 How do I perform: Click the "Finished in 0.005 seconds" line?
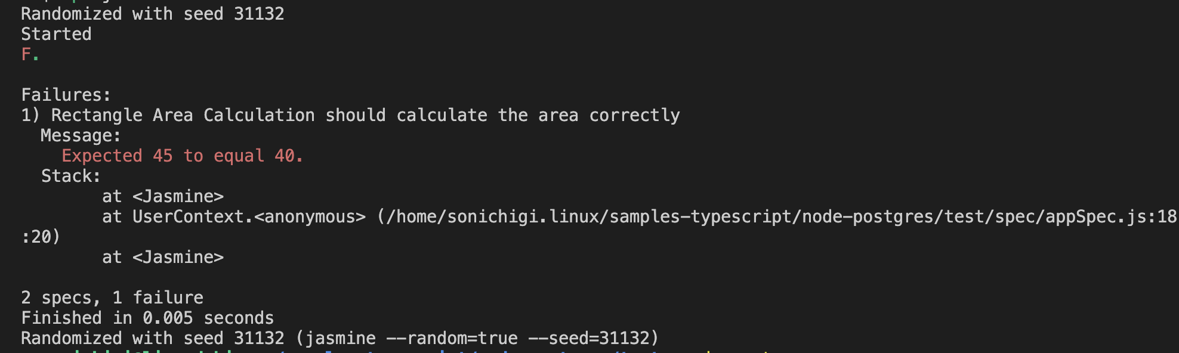147,318
